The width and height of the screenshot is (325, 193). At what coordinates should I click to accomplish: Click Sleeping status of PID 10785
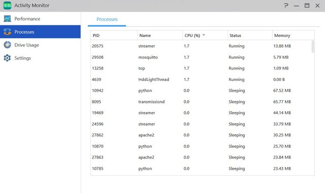click(x=237, y=169)
